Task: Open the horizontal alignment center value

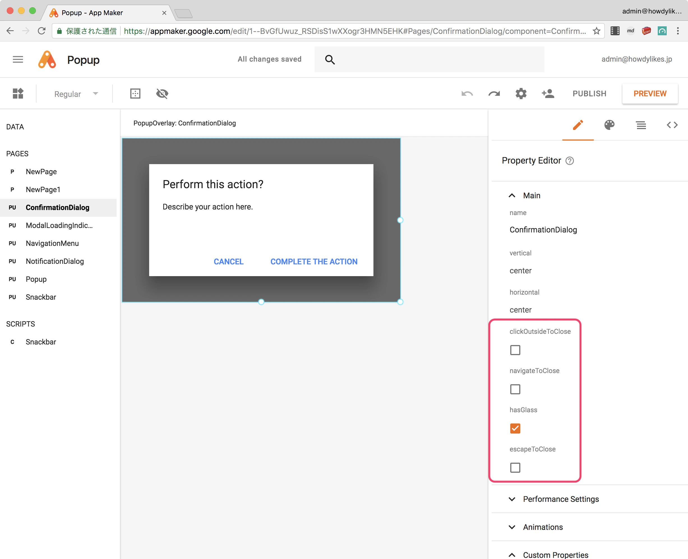Action: tap(520, 310)
